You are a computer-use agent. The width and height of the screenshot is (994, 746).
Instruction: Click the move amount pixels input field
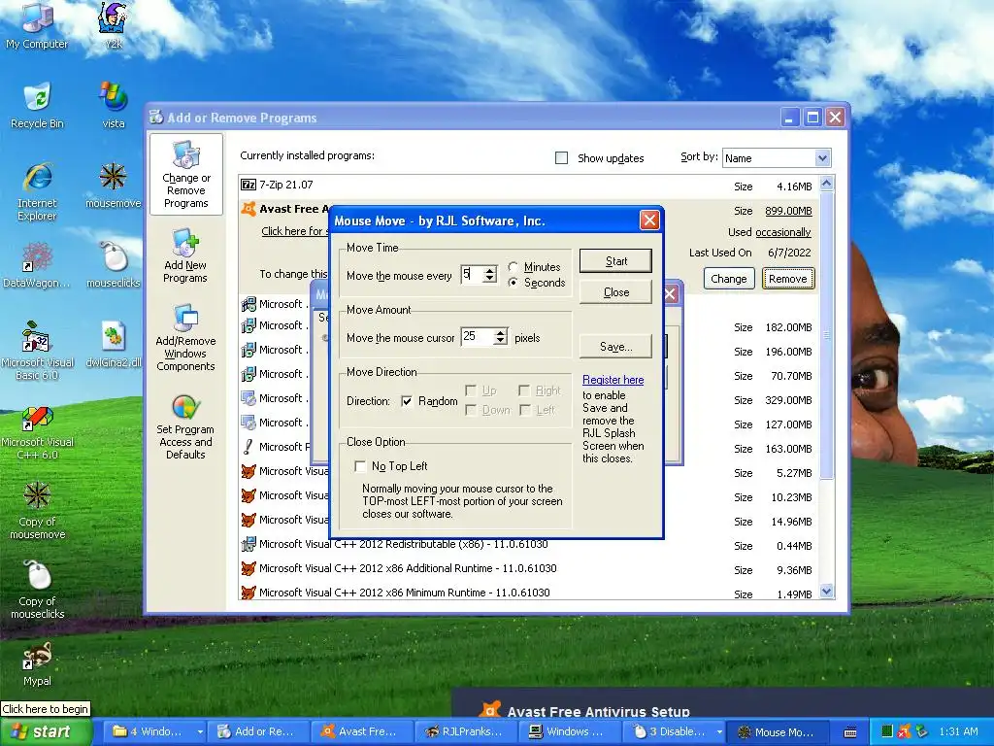click(478, 337)
